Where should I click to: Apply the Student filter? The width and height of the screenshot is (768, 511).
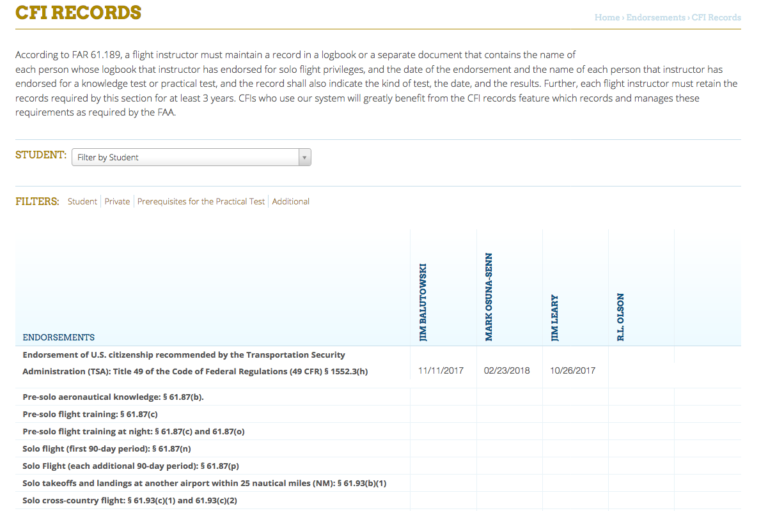(x=82, y=201)
